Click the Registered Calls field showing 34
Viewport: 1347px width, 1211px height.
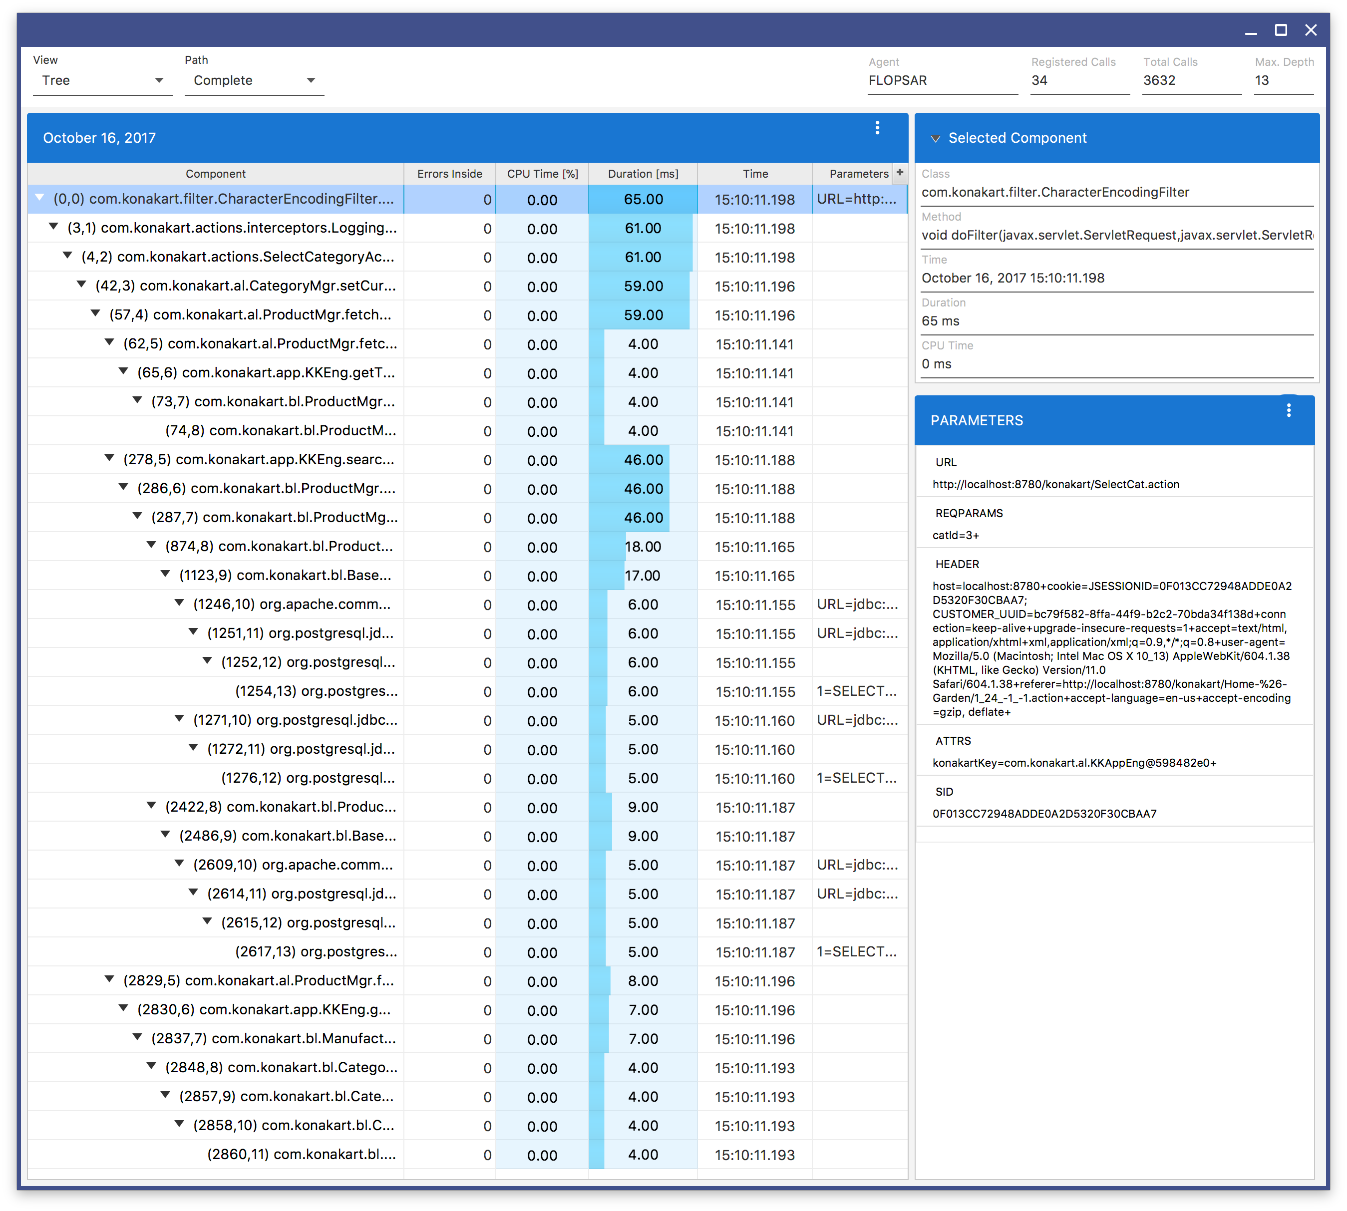pos(1079,80)
